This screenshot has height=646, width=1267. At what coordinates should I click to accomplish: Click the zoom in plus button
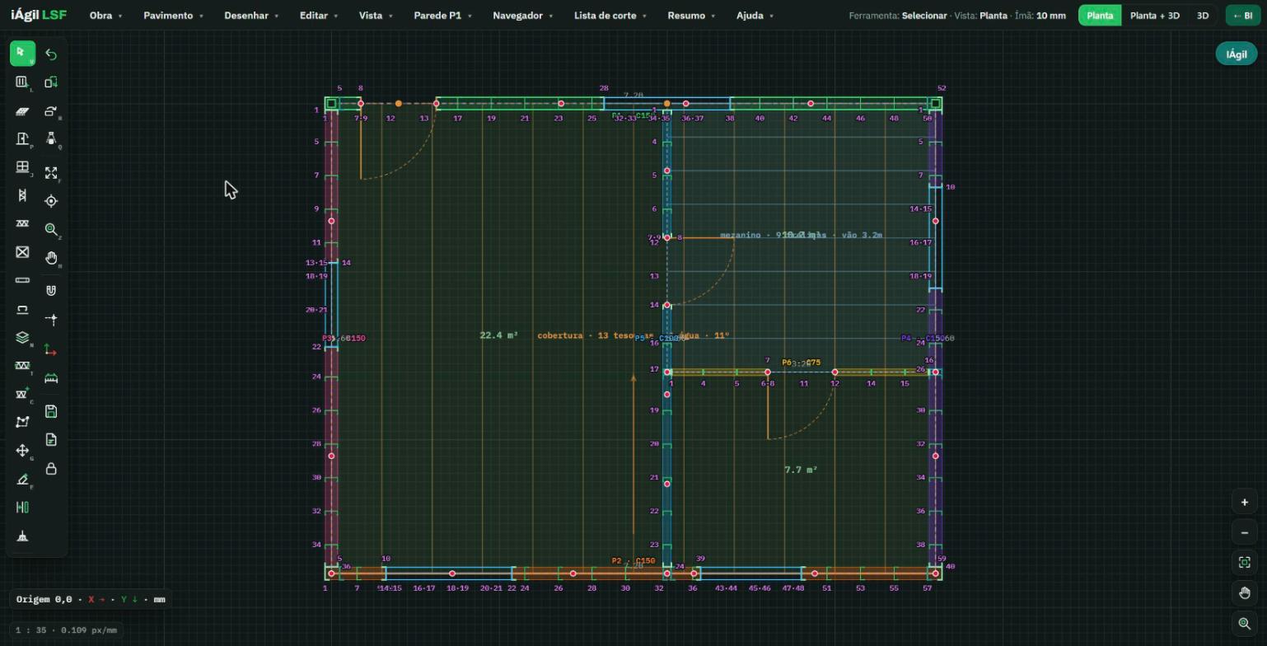point(1245,503)
